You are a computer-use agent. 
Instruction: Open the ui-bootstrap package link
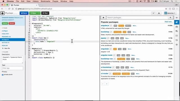pyautogui.click(x=106, y=67)
